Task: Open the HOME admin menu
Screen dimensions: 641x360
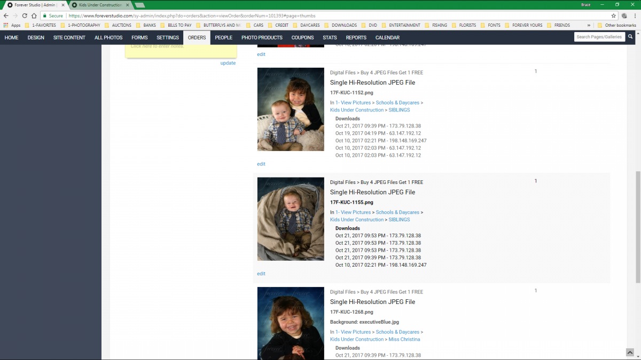Action: pyautogui.click(x=11, y=37)
